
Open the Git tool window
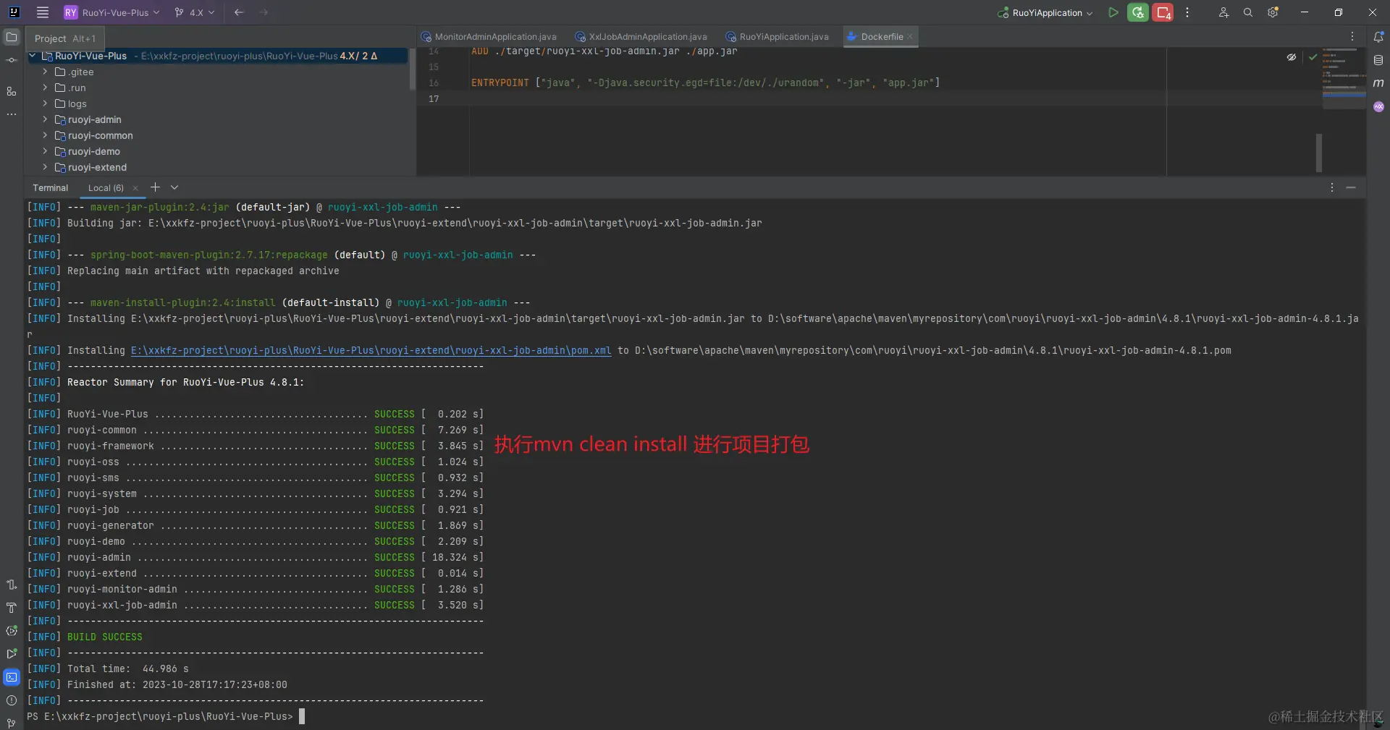[12, 723]
